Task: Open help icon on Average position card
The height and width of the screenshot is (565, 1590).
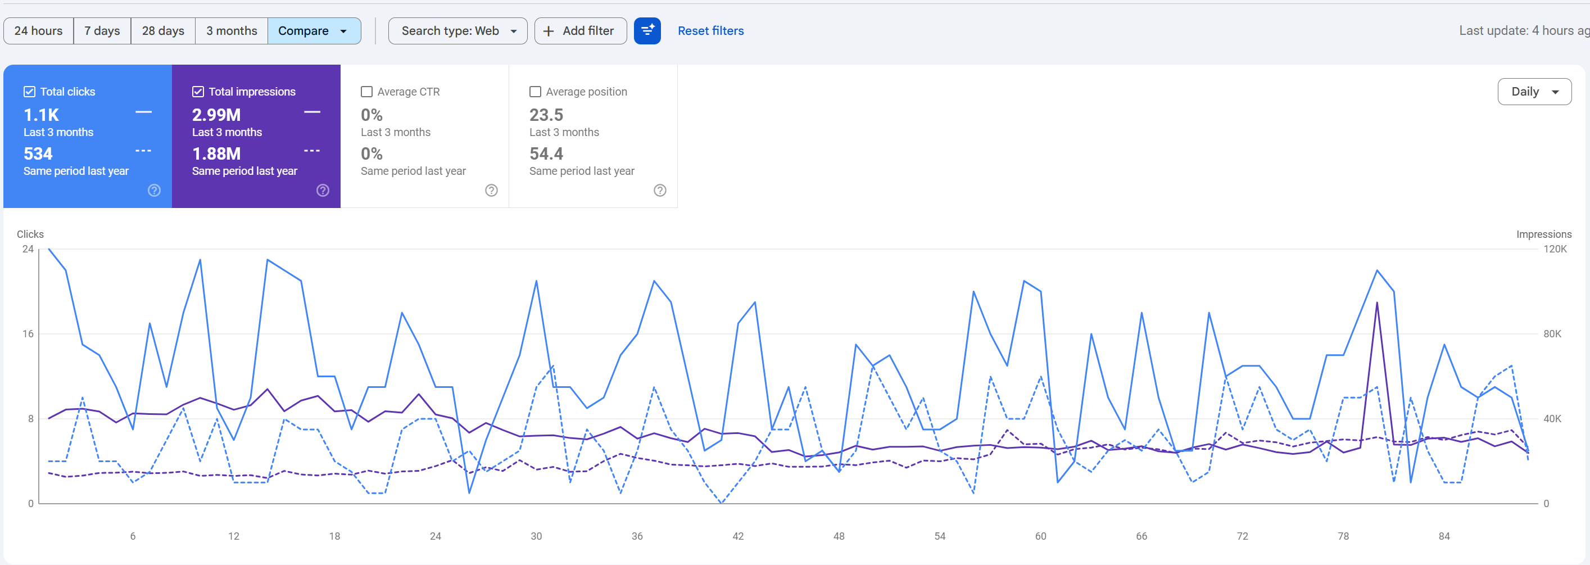Action: click(x=660, y=190)
